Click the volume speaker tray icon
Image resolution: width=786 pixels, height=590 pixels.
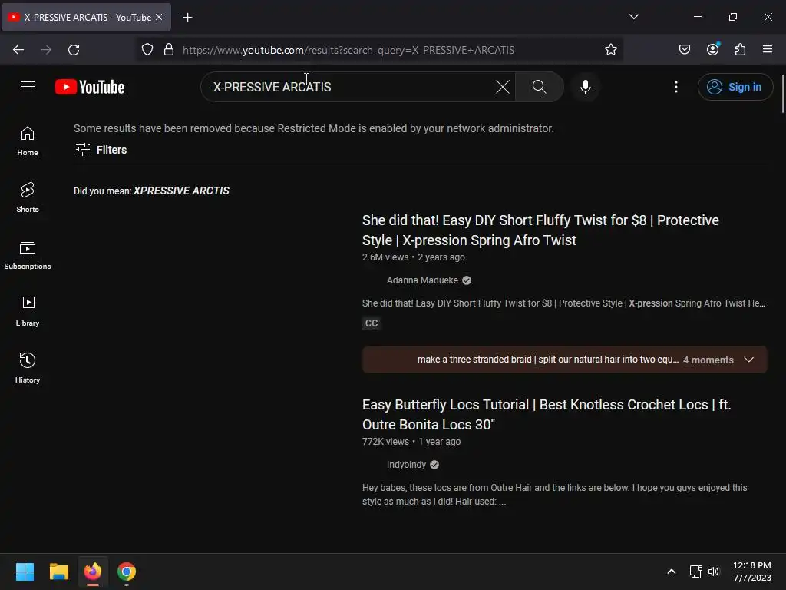pos(713,572)
